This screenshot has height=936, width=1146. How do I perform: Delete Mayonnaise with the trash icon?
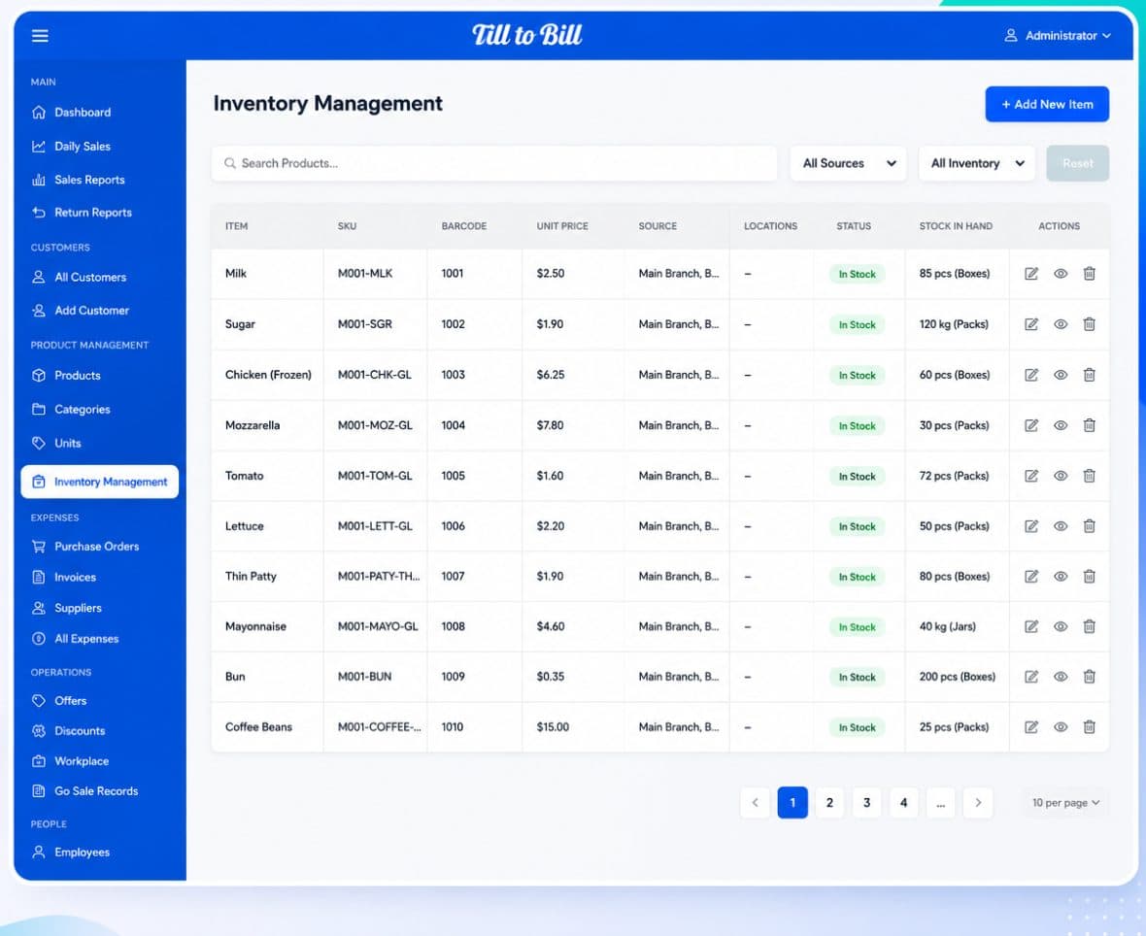pos(1089,626)
